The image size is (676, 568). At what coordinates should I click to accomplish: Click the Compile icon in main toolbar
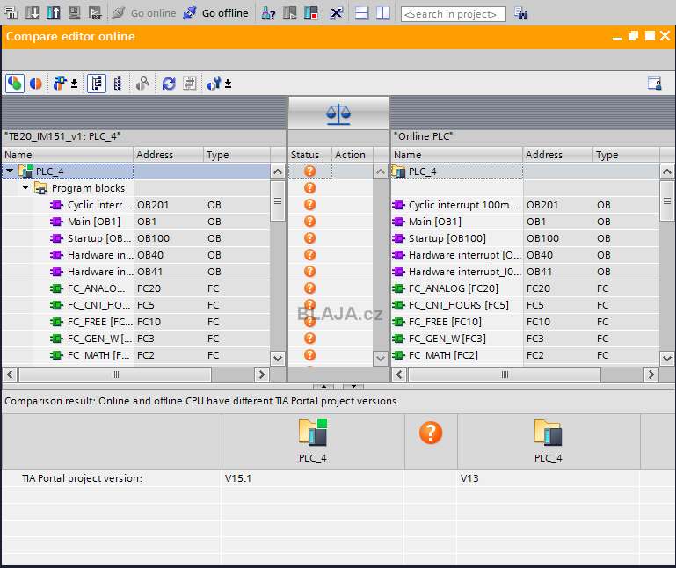click(x=11, y=13)
